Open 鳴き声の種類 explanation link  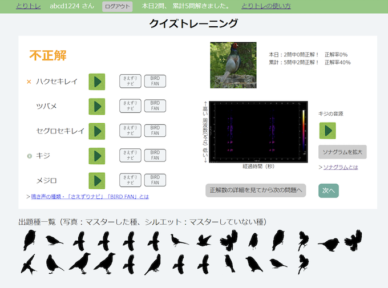[90, 197]
